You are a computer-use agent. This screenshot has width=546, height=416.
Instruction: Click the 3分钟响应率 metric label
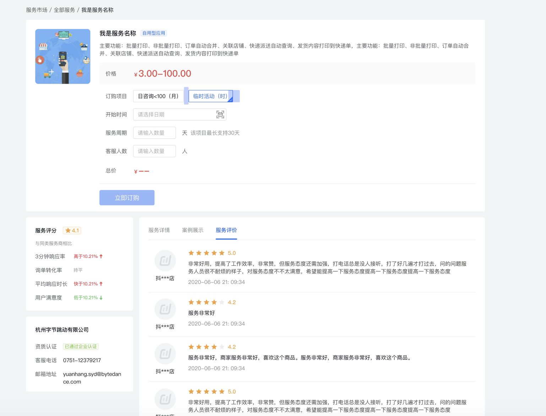click(x=50, y=257)
